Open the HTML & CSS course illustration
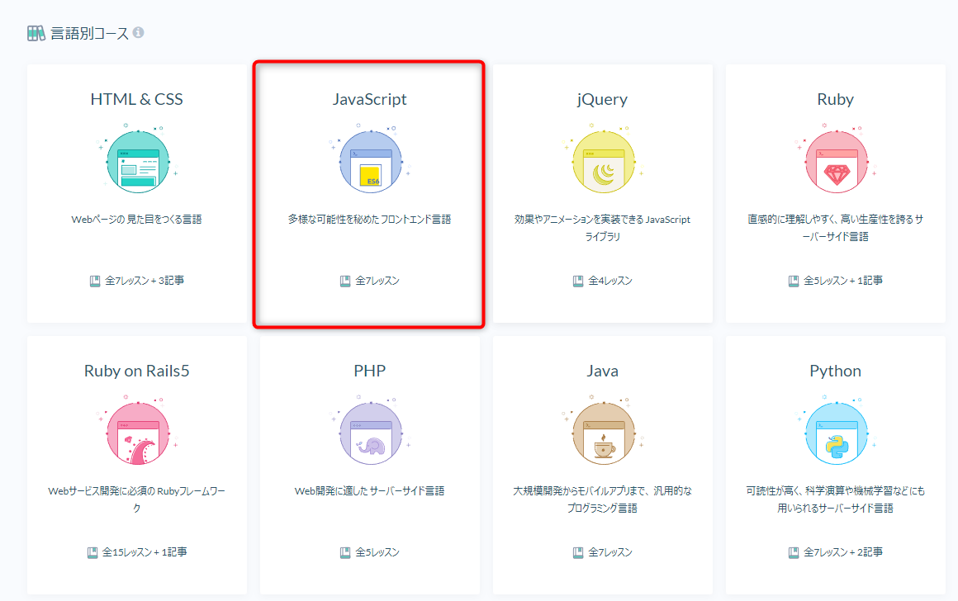 [x=137, y=160]
